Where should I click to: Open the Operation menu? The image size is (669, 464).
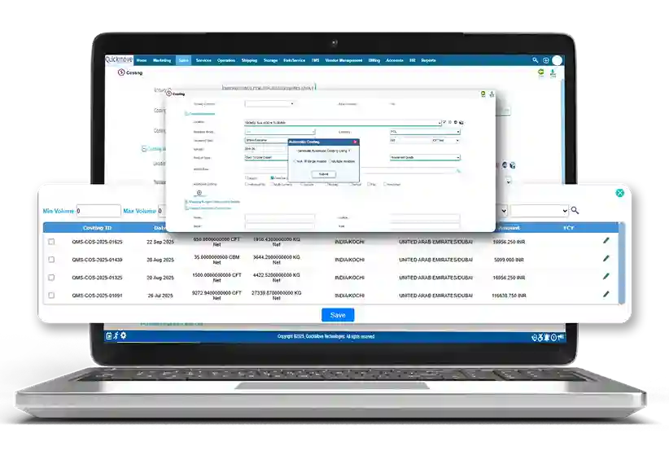226,60
